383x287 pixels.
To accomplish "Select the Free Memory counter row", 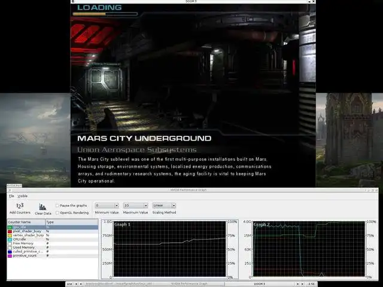I will [53, 243].
